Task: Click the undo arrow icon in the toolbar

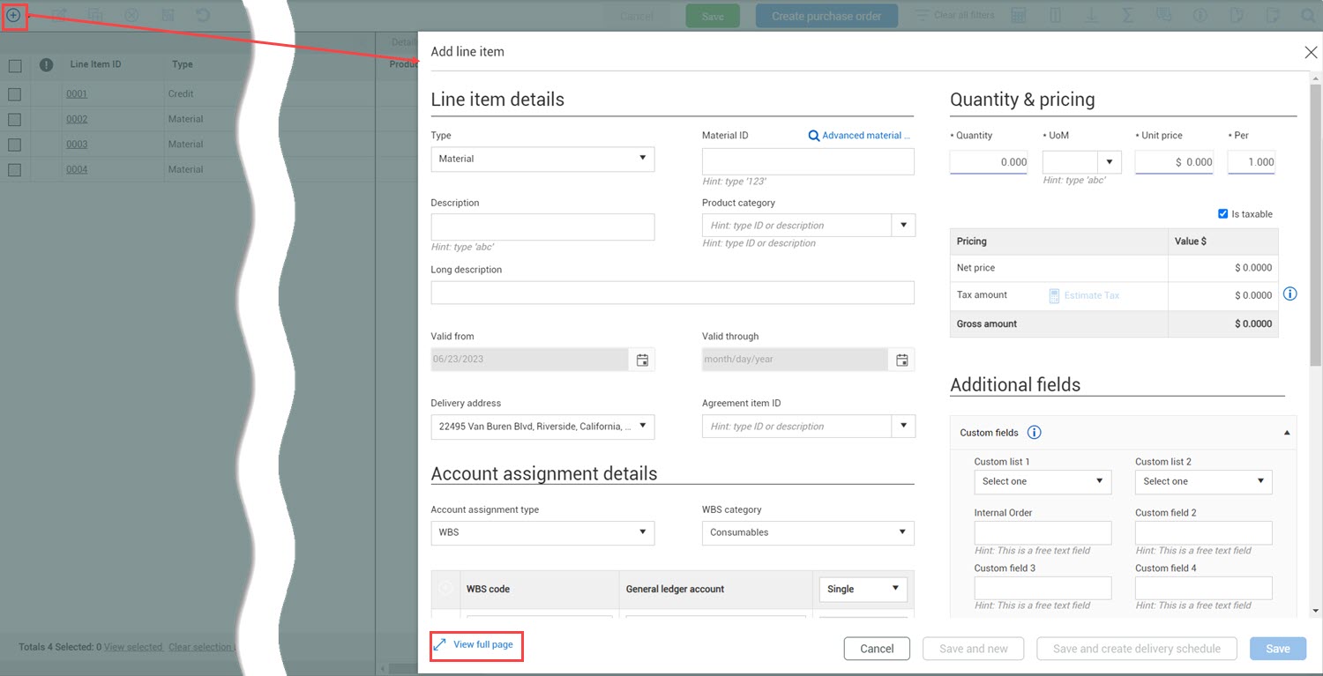Action: pyautogui.click(x=203, y=15)
